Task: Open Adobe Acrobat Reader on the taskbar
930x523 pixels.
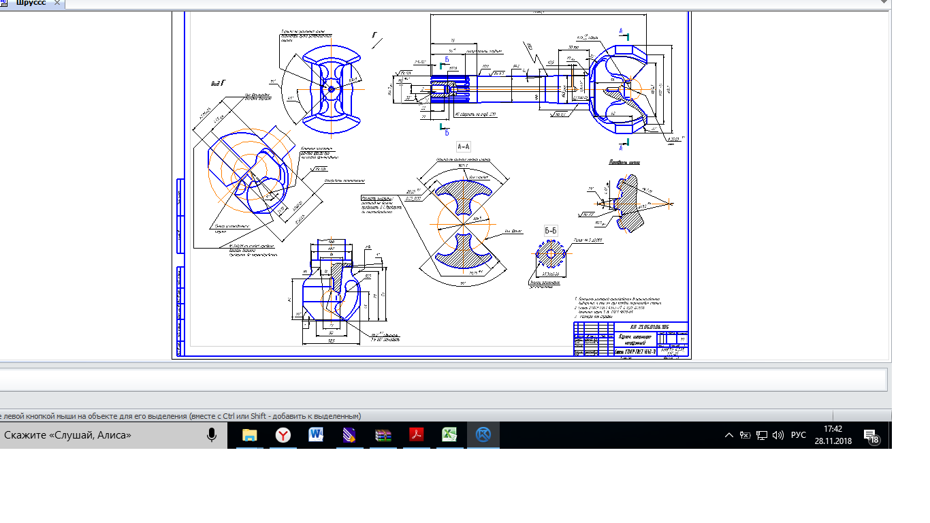Action: pyautogui.click(x=417, y=435)
